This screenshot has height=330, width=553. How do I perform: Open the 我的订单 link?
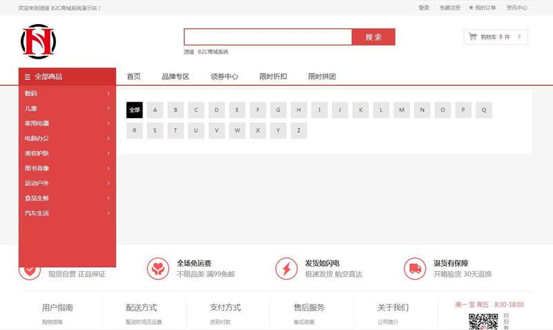coord(486,8)
